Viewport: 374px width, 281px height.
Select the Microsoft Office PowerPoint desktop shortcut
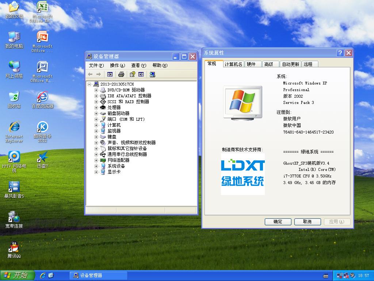coord(42,42)
